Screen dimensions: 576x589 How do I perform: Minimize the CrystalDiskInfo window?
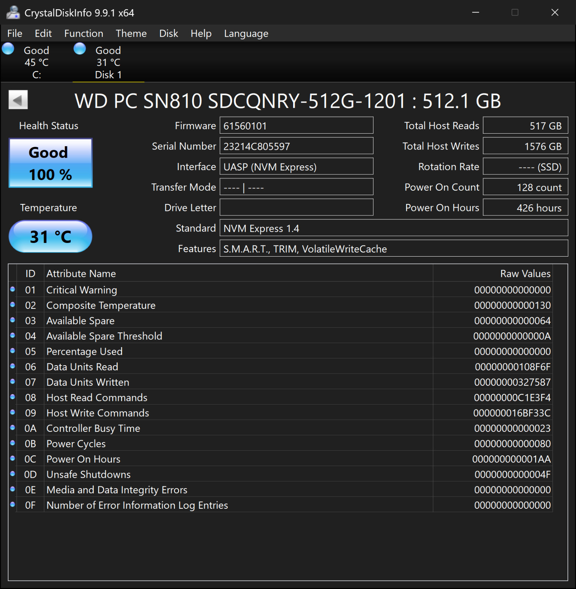(x=475, y=13)
